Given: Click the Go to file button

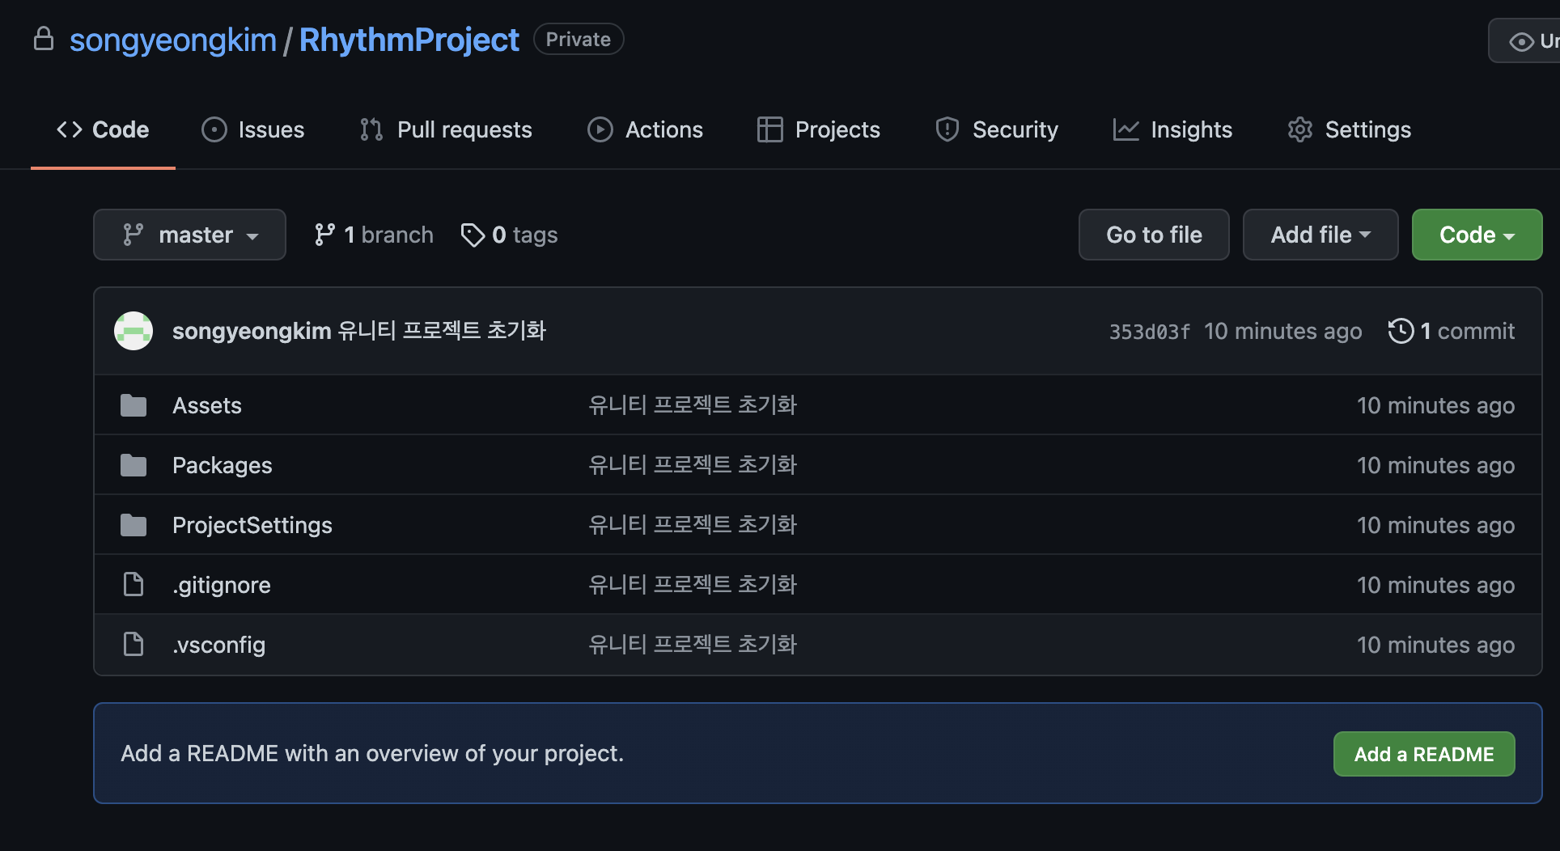Looking at the screenshot, I should pos(1154,235).
